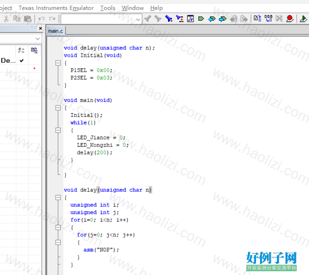The height and width of the screenshot is (275, 309).
Task: Click the Copy toolbar icon
Action: pyautogui.click(x=17, y=19)
